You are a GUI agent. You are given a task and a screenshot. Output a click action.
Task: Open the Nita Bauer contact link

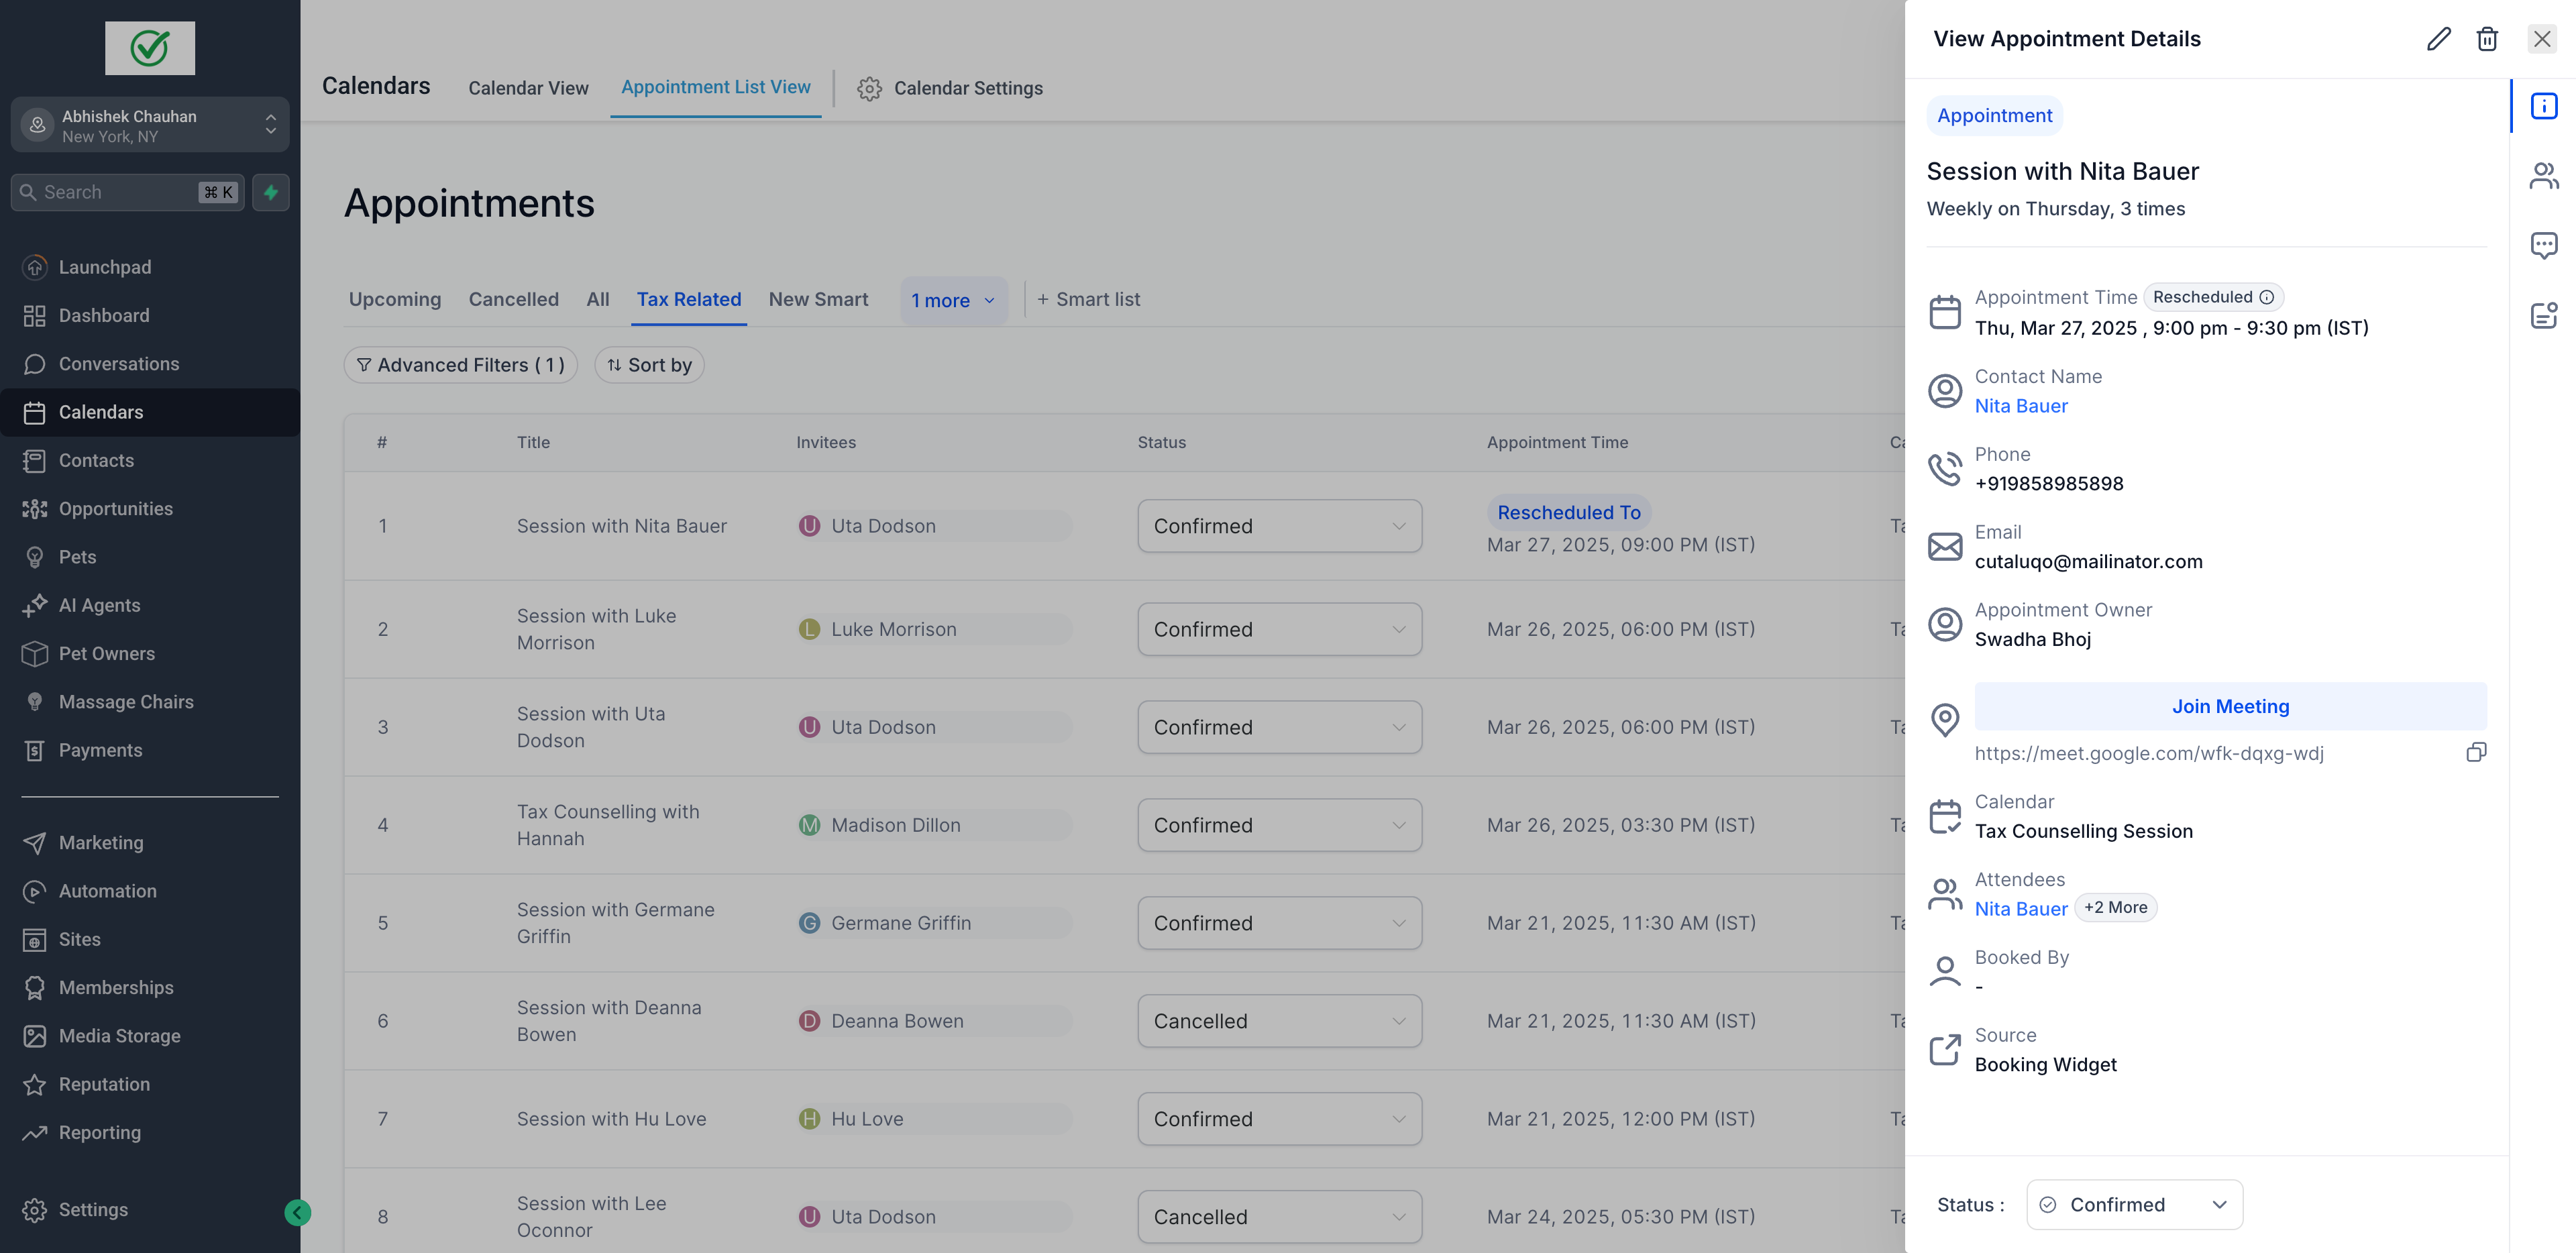[x=2020, y=406]
